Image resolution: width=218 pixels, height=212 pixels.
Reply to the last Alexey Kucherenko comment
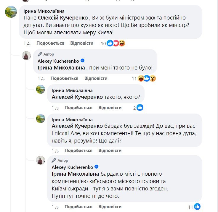(110, 207)
